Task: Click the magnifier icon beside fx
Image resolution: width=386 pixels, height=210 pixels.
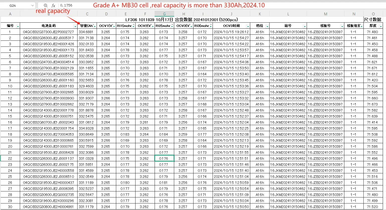Action: [45, 6]
